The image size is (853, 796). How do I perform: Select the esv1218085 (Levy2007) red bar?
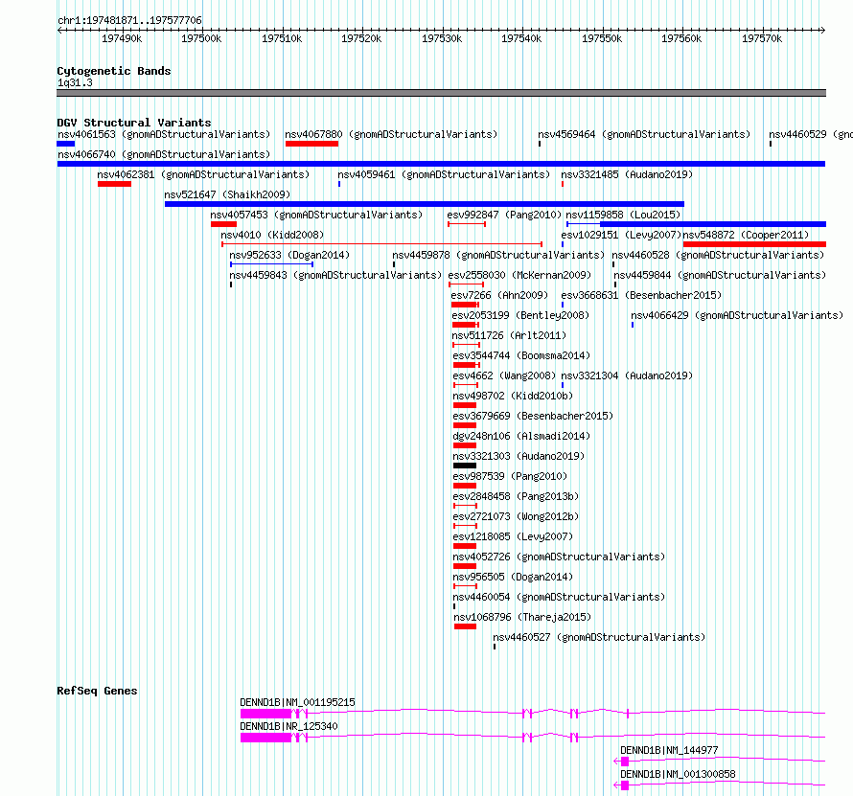(x=465, y=546)
